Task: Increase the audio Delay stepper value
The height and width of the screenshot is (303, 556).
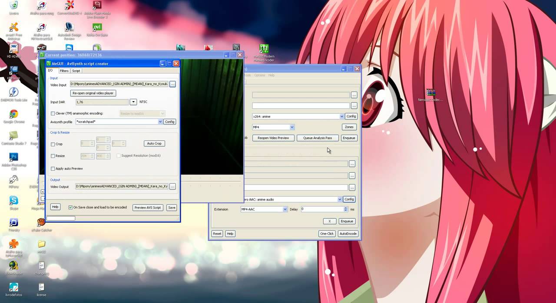Action: coord(346,207)
